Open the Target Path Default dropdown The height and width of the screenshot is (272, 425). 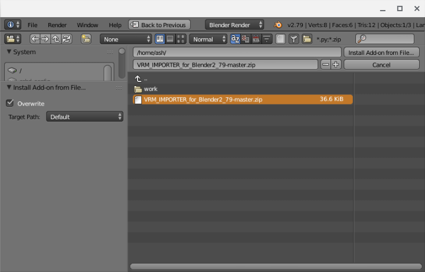coord(84,116)
